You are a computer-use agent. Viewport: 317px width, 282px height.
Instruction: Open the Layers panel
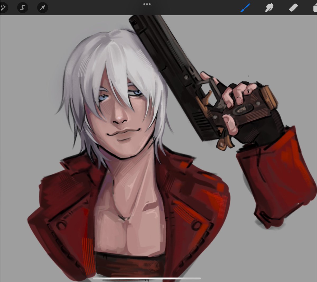[315, 8]
